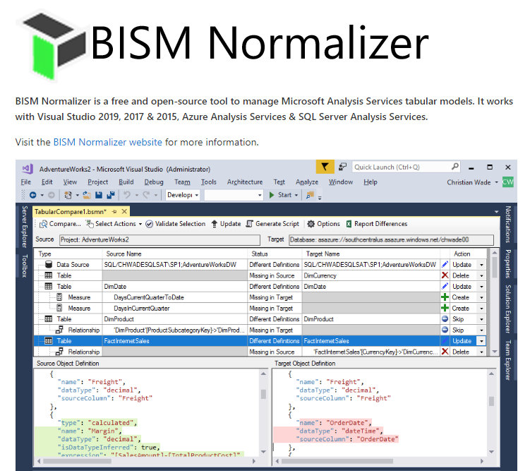This screenshot has width=530, height=471.
Task: Click the feedback icon beside Quick Launch
Action: pyautogui.click(x=343, y=167)
